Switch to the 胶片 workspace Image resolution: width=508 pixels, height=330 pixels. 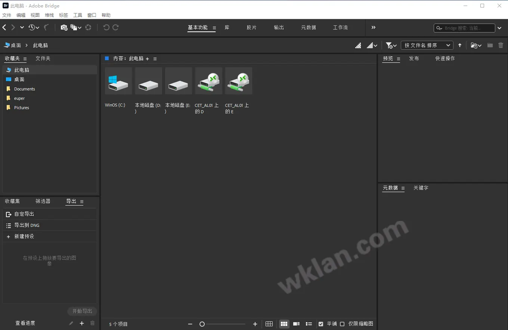coord(252,27)
